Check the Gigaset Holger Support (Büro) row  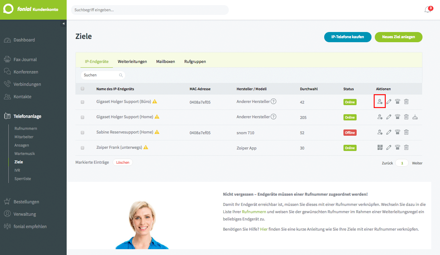pos(82,102)
